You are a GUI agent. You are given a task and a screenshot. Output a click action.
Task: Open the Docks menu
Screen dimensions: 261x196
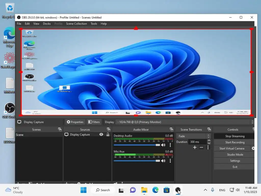pyautogui.click(x=47, y=24)
